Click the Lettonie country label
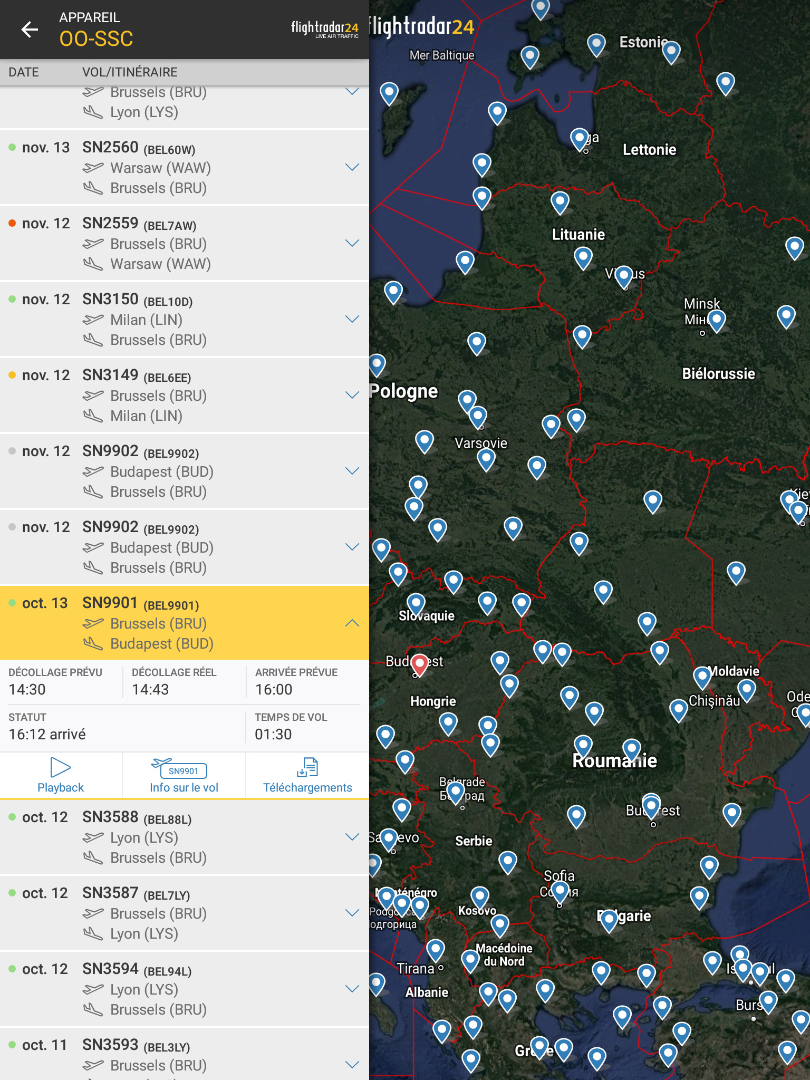The height and width of the screenshot is (1080, 810). (650, 150)
